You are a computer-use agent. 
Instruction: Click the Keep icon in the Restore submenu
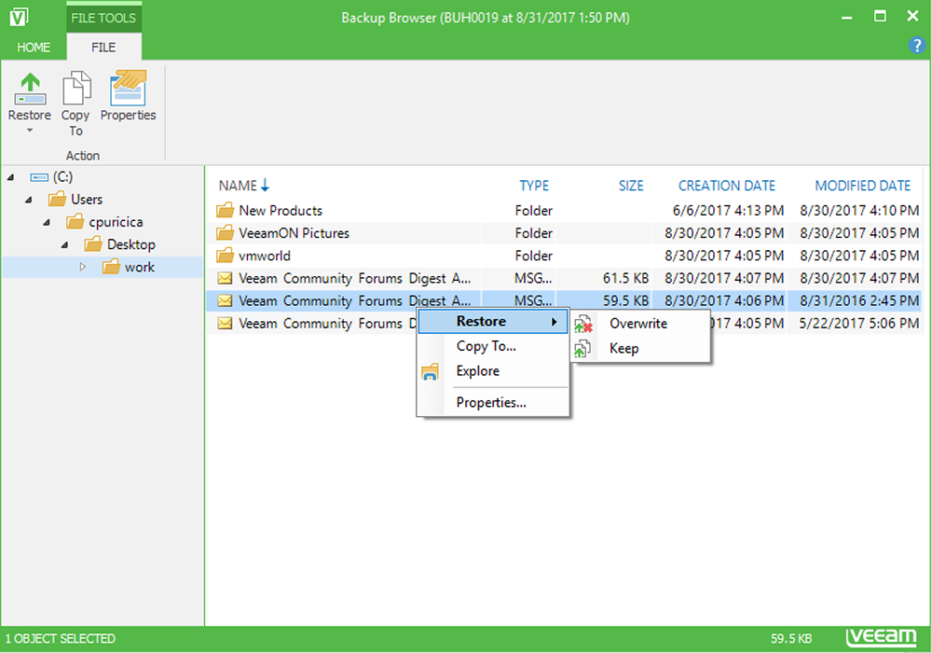[x=582, y=348]
